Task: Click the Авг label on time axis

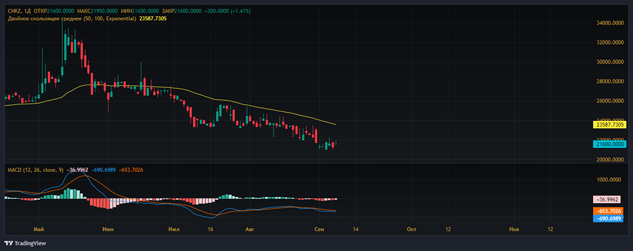Action: click(250, 230)
